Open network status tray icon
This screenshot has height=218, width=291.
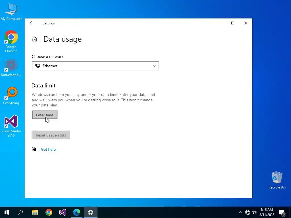click(x=248, y=212)
